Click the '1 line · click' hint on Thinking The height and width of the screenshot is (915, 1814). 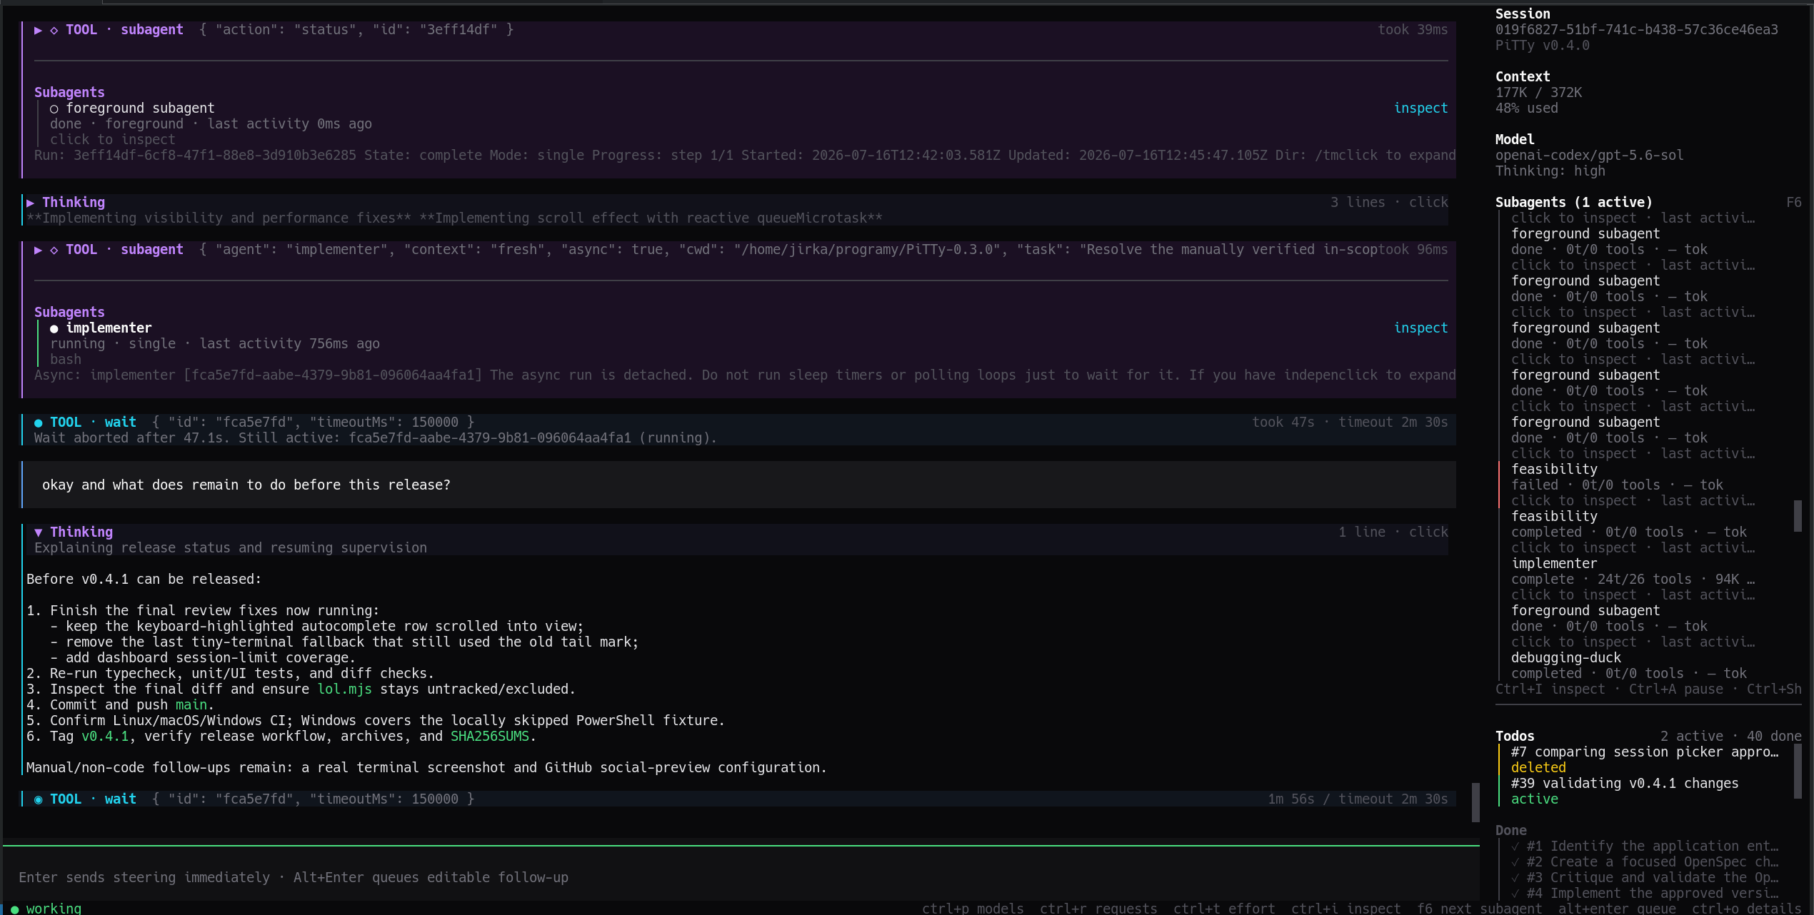pos(1393,532)
